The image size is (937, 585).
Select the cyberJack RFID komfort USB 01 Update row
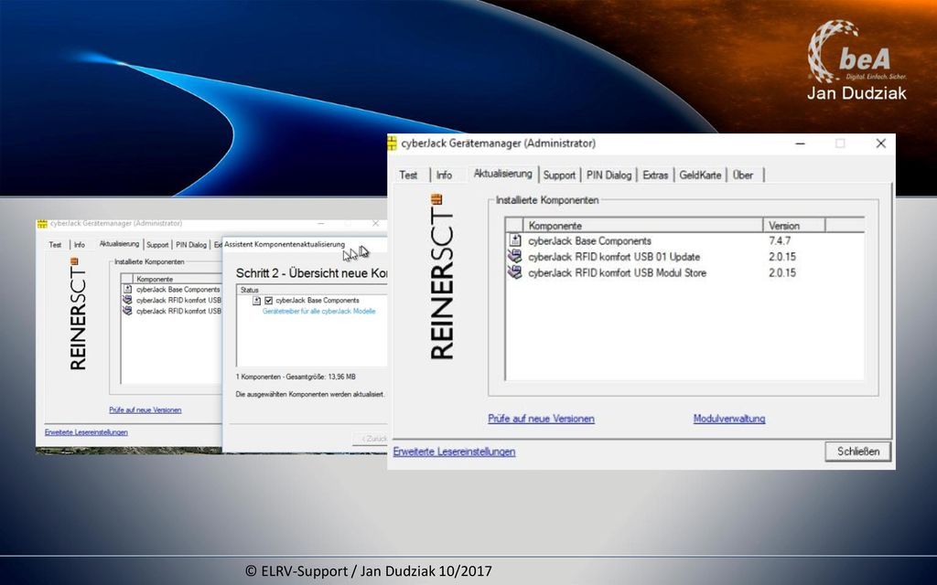684,257
